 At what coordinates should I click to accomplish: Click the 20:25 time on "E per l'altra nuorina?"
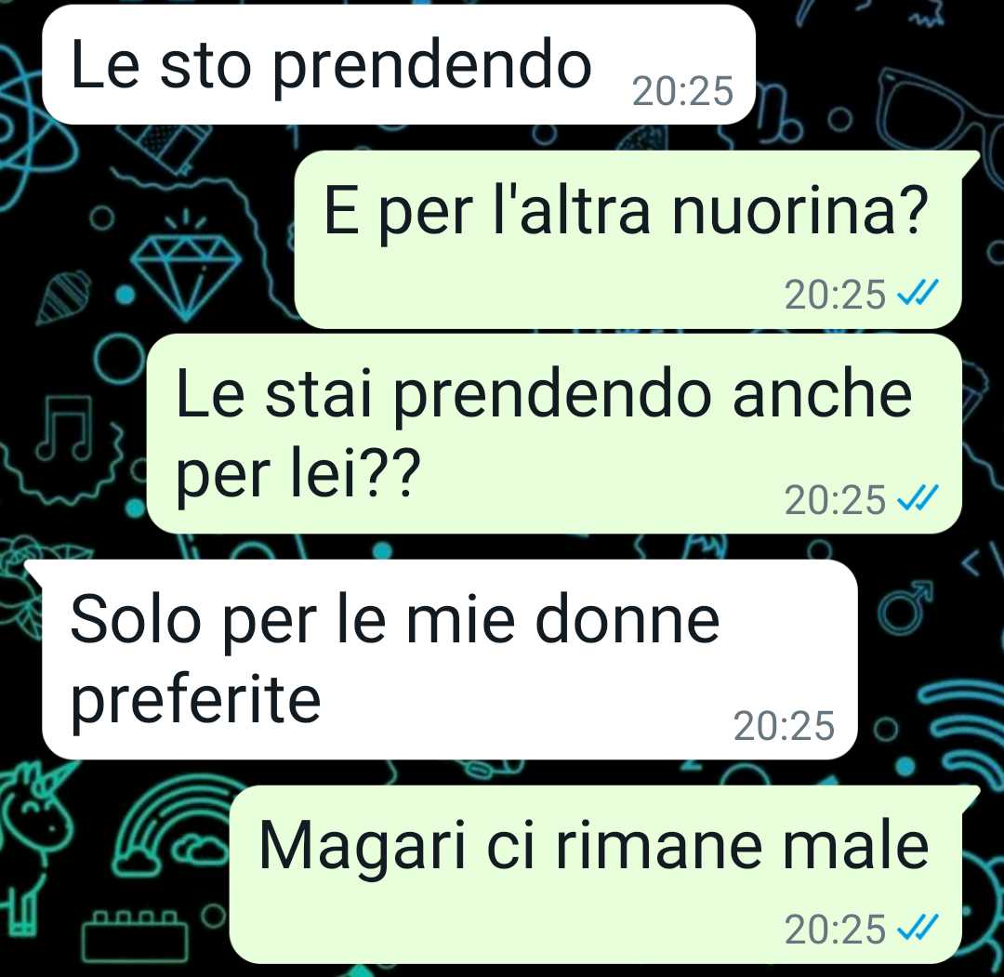pos(836,294)
